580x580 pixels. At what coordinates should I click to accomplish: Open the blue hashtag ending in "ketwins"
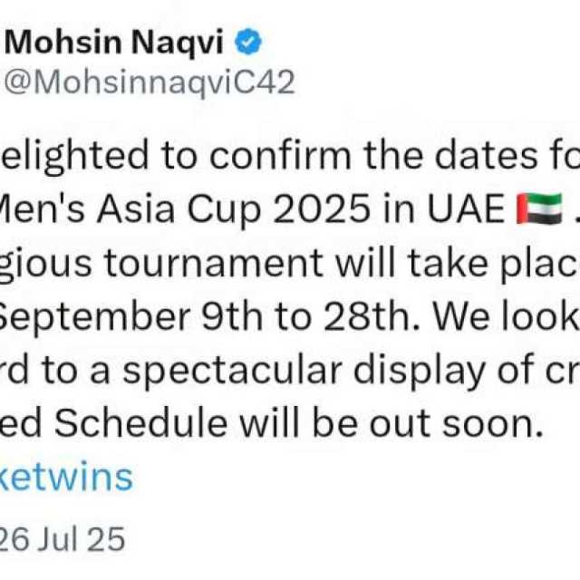point(66,478)
